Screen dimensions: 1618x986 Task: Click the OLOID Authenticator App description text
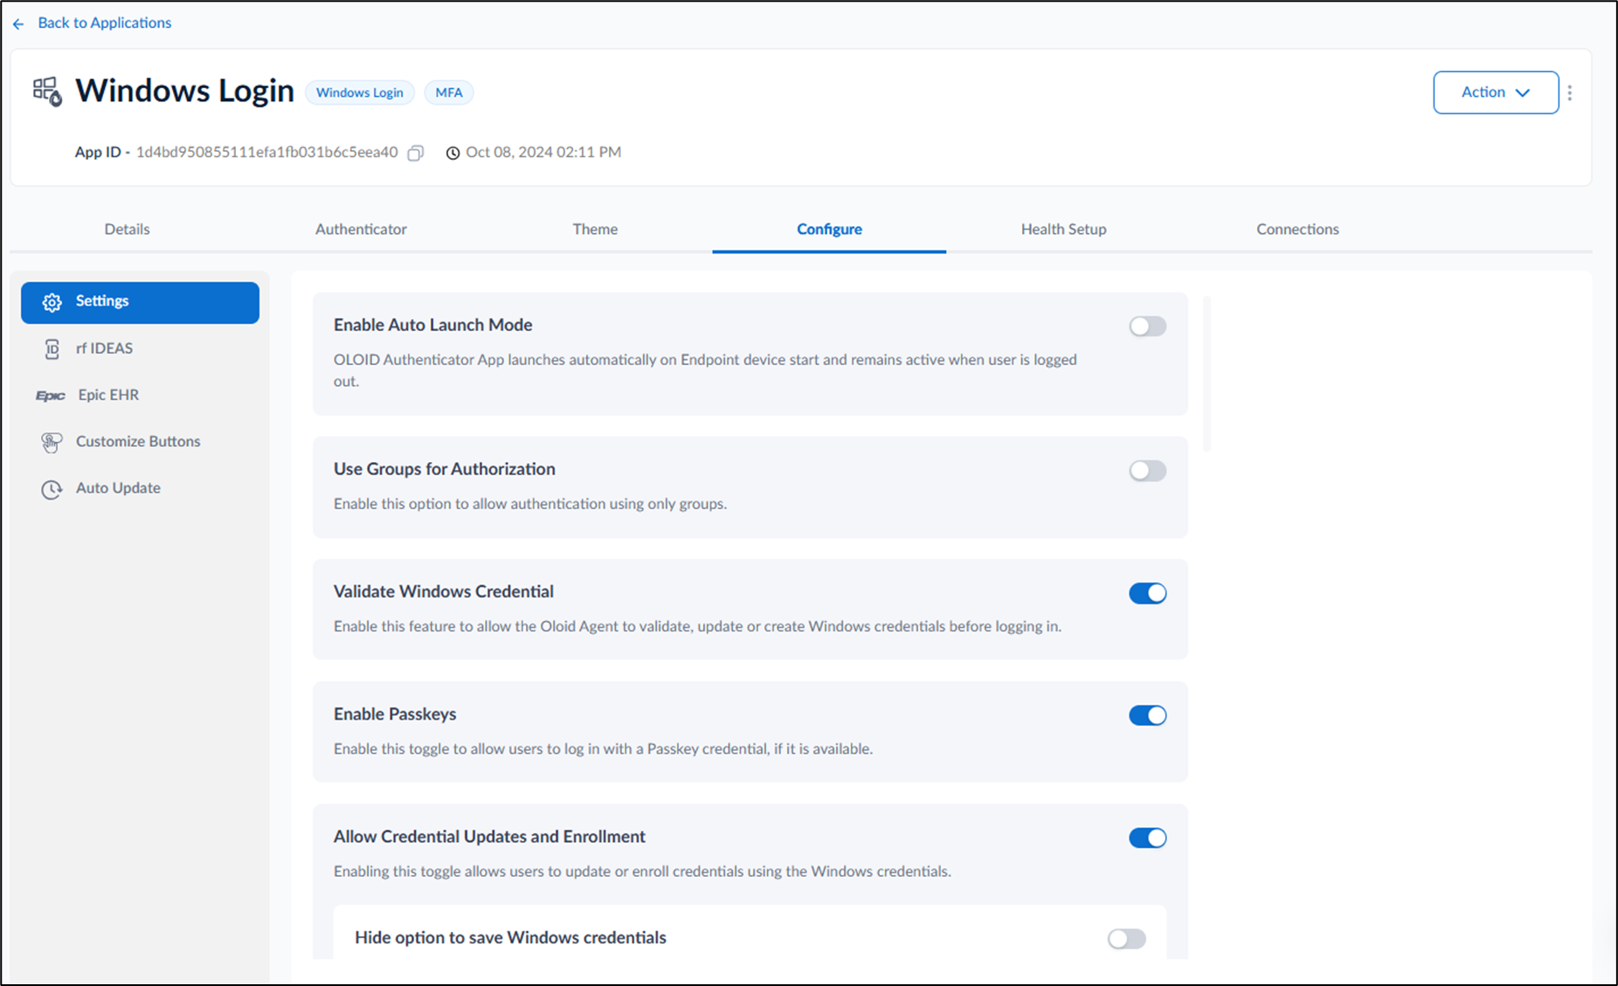tap(705, 370)
